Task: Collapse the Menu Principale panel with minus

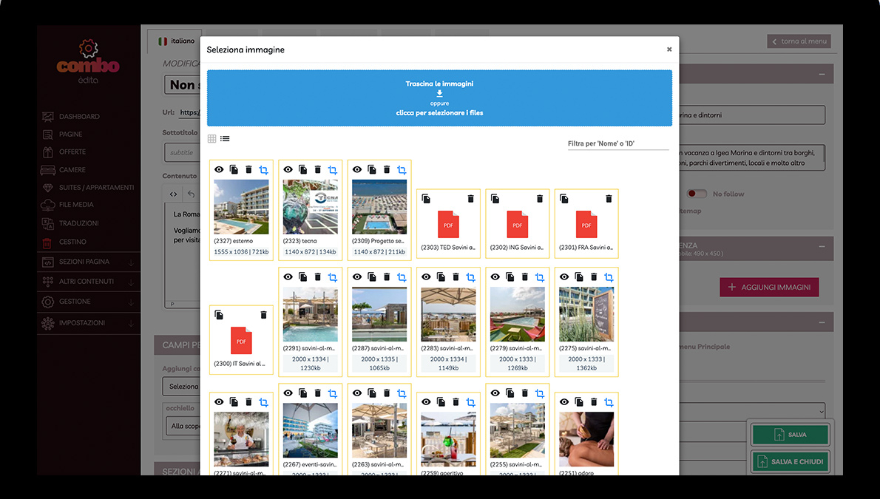Action: pos(822,322)
